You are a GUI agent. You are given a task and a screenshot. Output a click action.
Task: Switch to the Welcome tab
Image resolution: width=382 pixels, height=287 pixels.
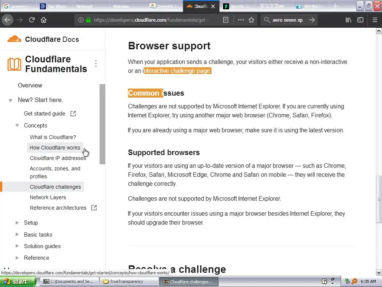(x=128, y=6)
